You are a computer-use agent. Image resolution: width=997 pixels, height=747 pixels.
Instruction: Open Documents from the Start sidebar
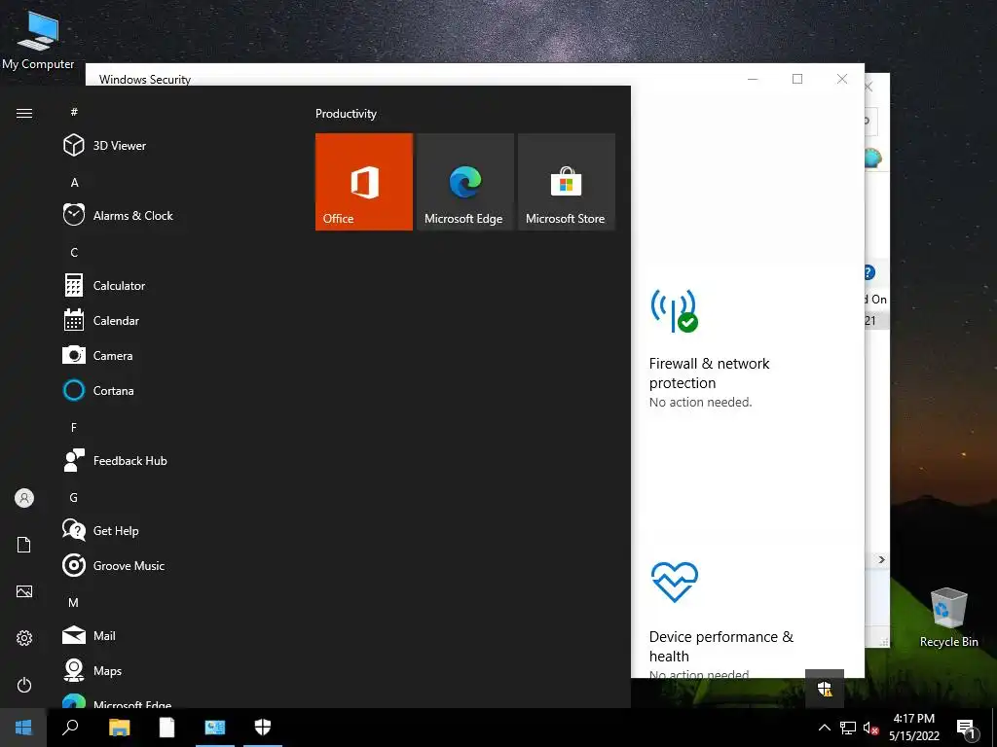(24, 545)
